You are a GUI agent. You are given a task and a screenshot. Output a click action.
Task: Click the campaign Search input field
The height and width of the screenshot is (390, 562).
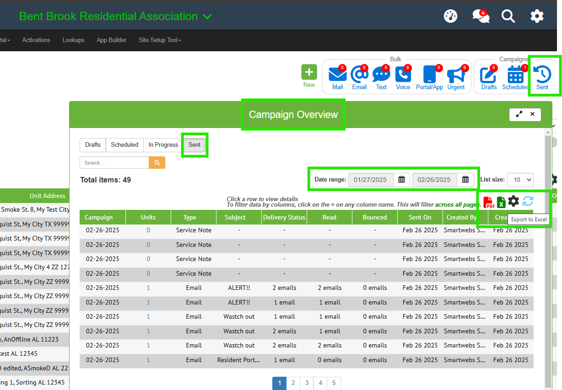114,163
